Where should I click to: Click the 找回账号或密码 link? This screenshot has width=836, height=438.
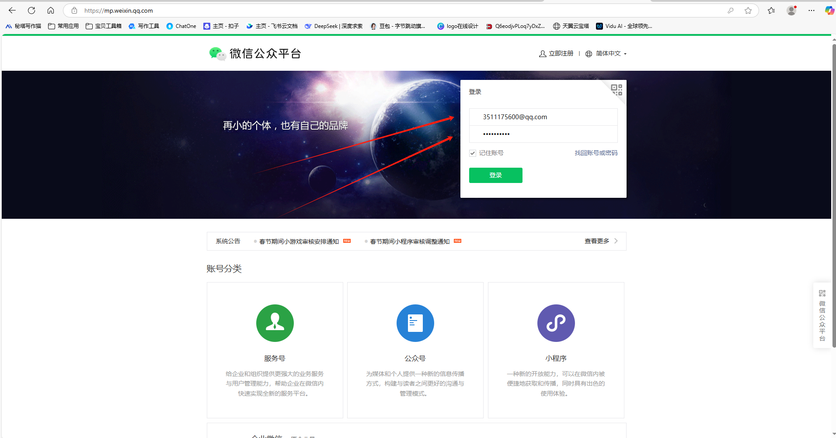tap(596, 153)
